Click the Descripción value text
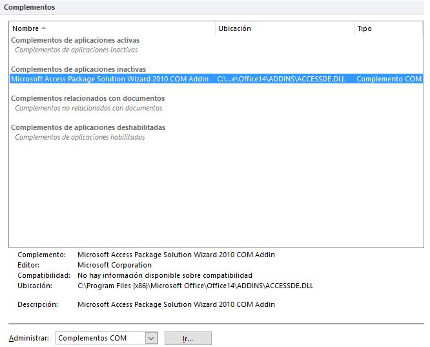430x347 pixels. click(176, 304)
